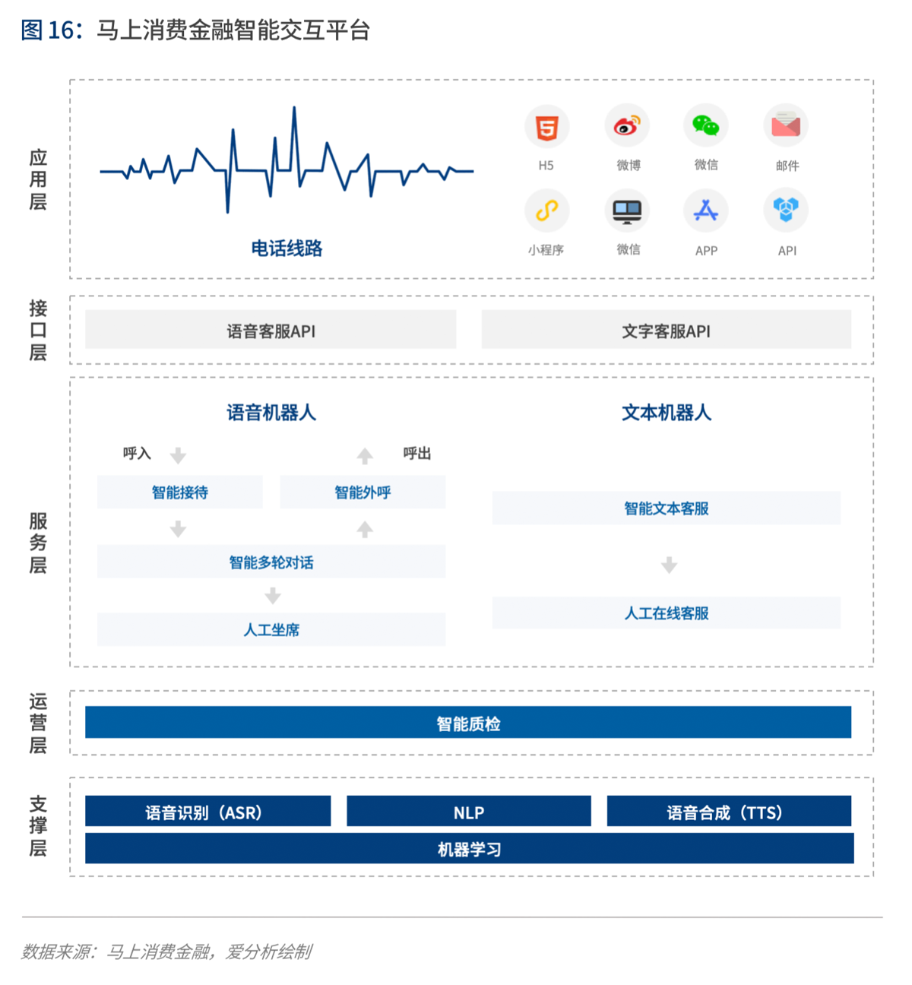Screen dimensions: 912x985
Task: Select the red Weibo eye icon
Action: pos(626,125)
